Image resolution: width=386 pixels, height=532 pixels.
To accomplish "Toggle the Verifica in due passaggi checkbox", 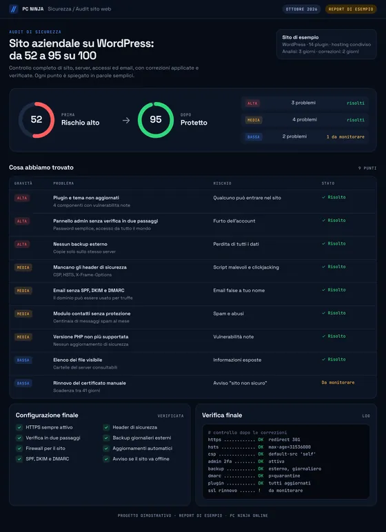I will pyautogui.click(x=19, y=438).
